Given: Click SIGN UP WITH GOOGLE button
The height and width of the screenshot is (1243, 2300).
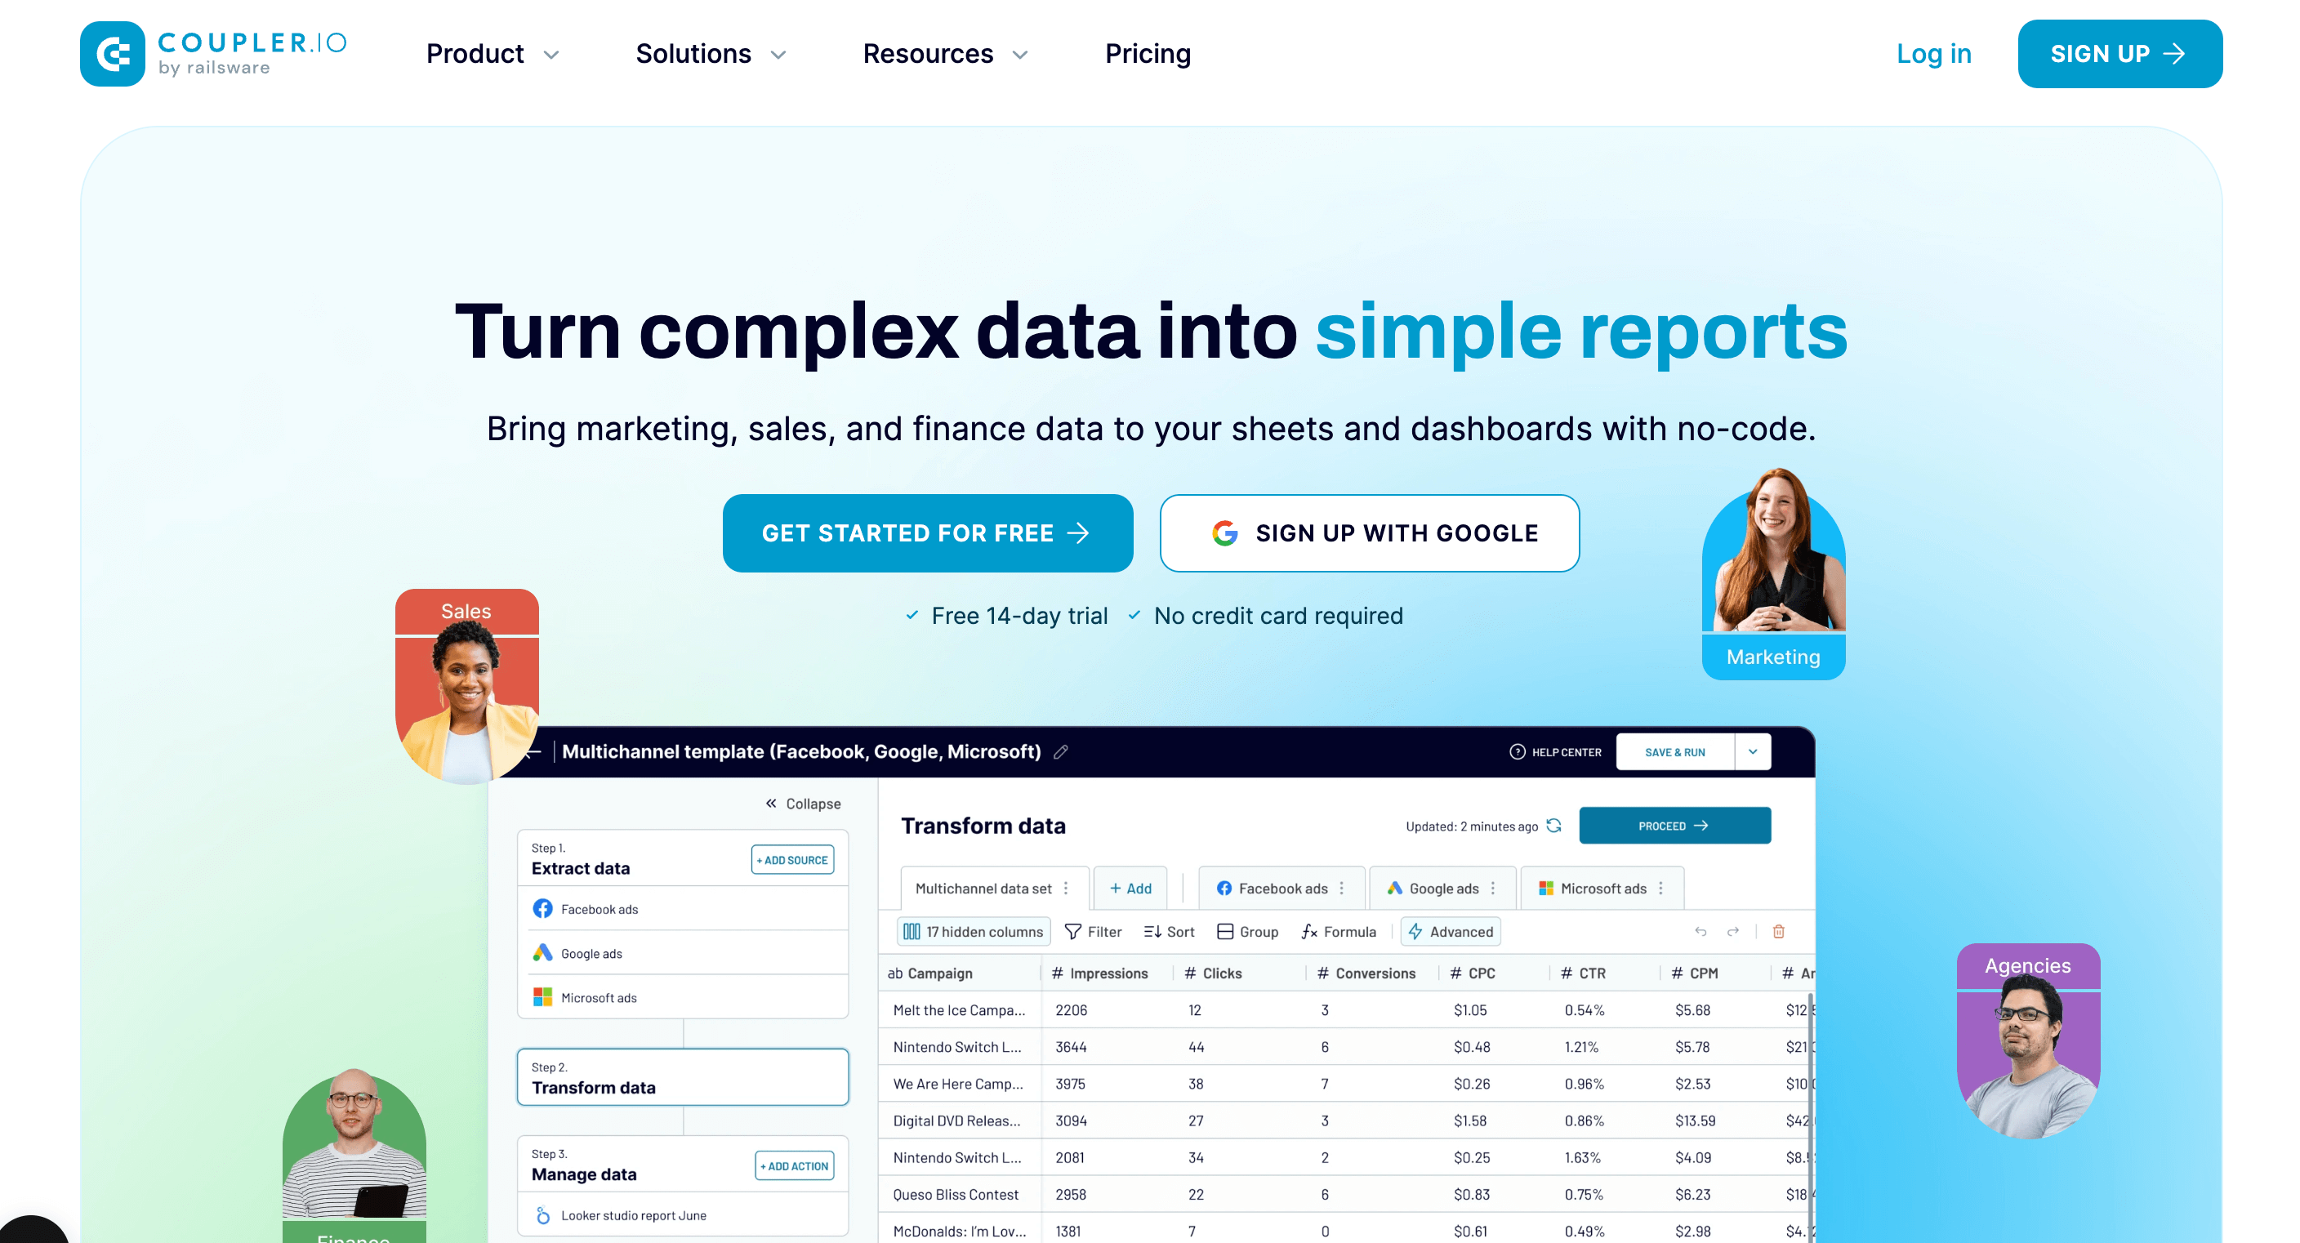Looking at the screenshot, I should [1370, 532].
